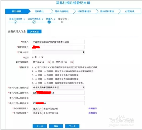The image size is (142, 130).
Task: Focus the 委托代理人固定电话 field
Action: (58, 98)
